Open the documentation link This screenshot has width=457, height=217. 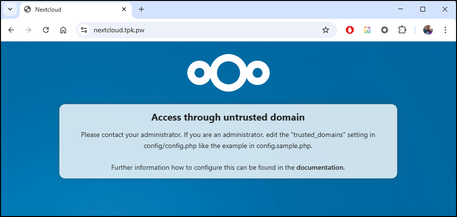click(320, 167)
